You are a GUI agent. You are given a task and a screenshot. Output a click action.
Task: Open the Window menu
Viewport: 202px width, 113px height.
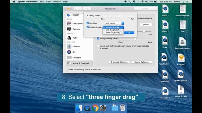point(57,2)
